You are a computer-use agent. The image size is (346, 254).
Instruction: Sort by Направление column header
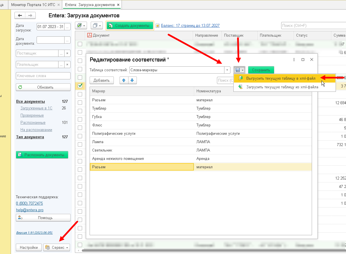(x=207, y=36)
